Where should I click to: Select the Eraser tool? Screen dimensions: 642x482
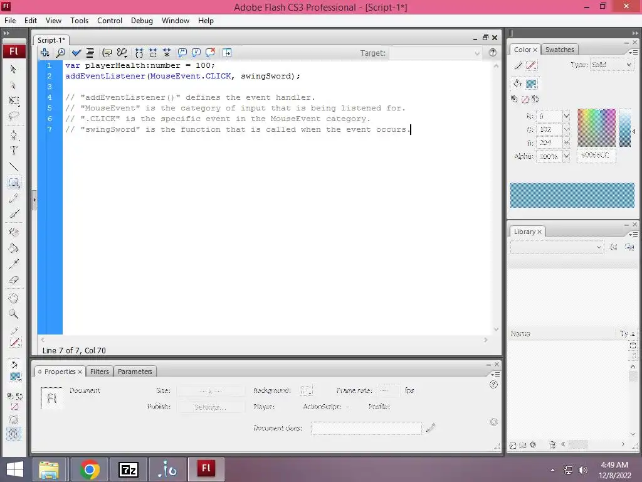(x=14, y=279)
